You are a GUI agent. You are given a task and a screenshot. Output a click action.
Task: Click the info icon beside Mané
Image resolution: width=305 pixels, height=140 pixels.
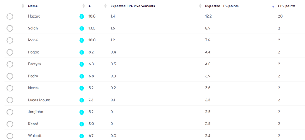click(x=82, y=40)
